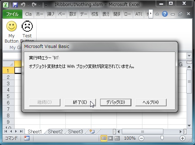Viewport: 195px width, 145px height.
Task: Click the macro recording icon in status bar
Action: click(27, 138)
